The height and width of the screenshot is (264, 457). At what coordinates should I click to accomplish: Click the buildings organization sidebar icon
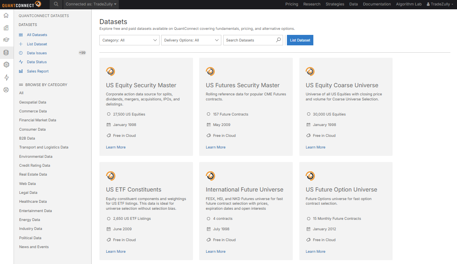pyautogui.click(x=6, y=28)
